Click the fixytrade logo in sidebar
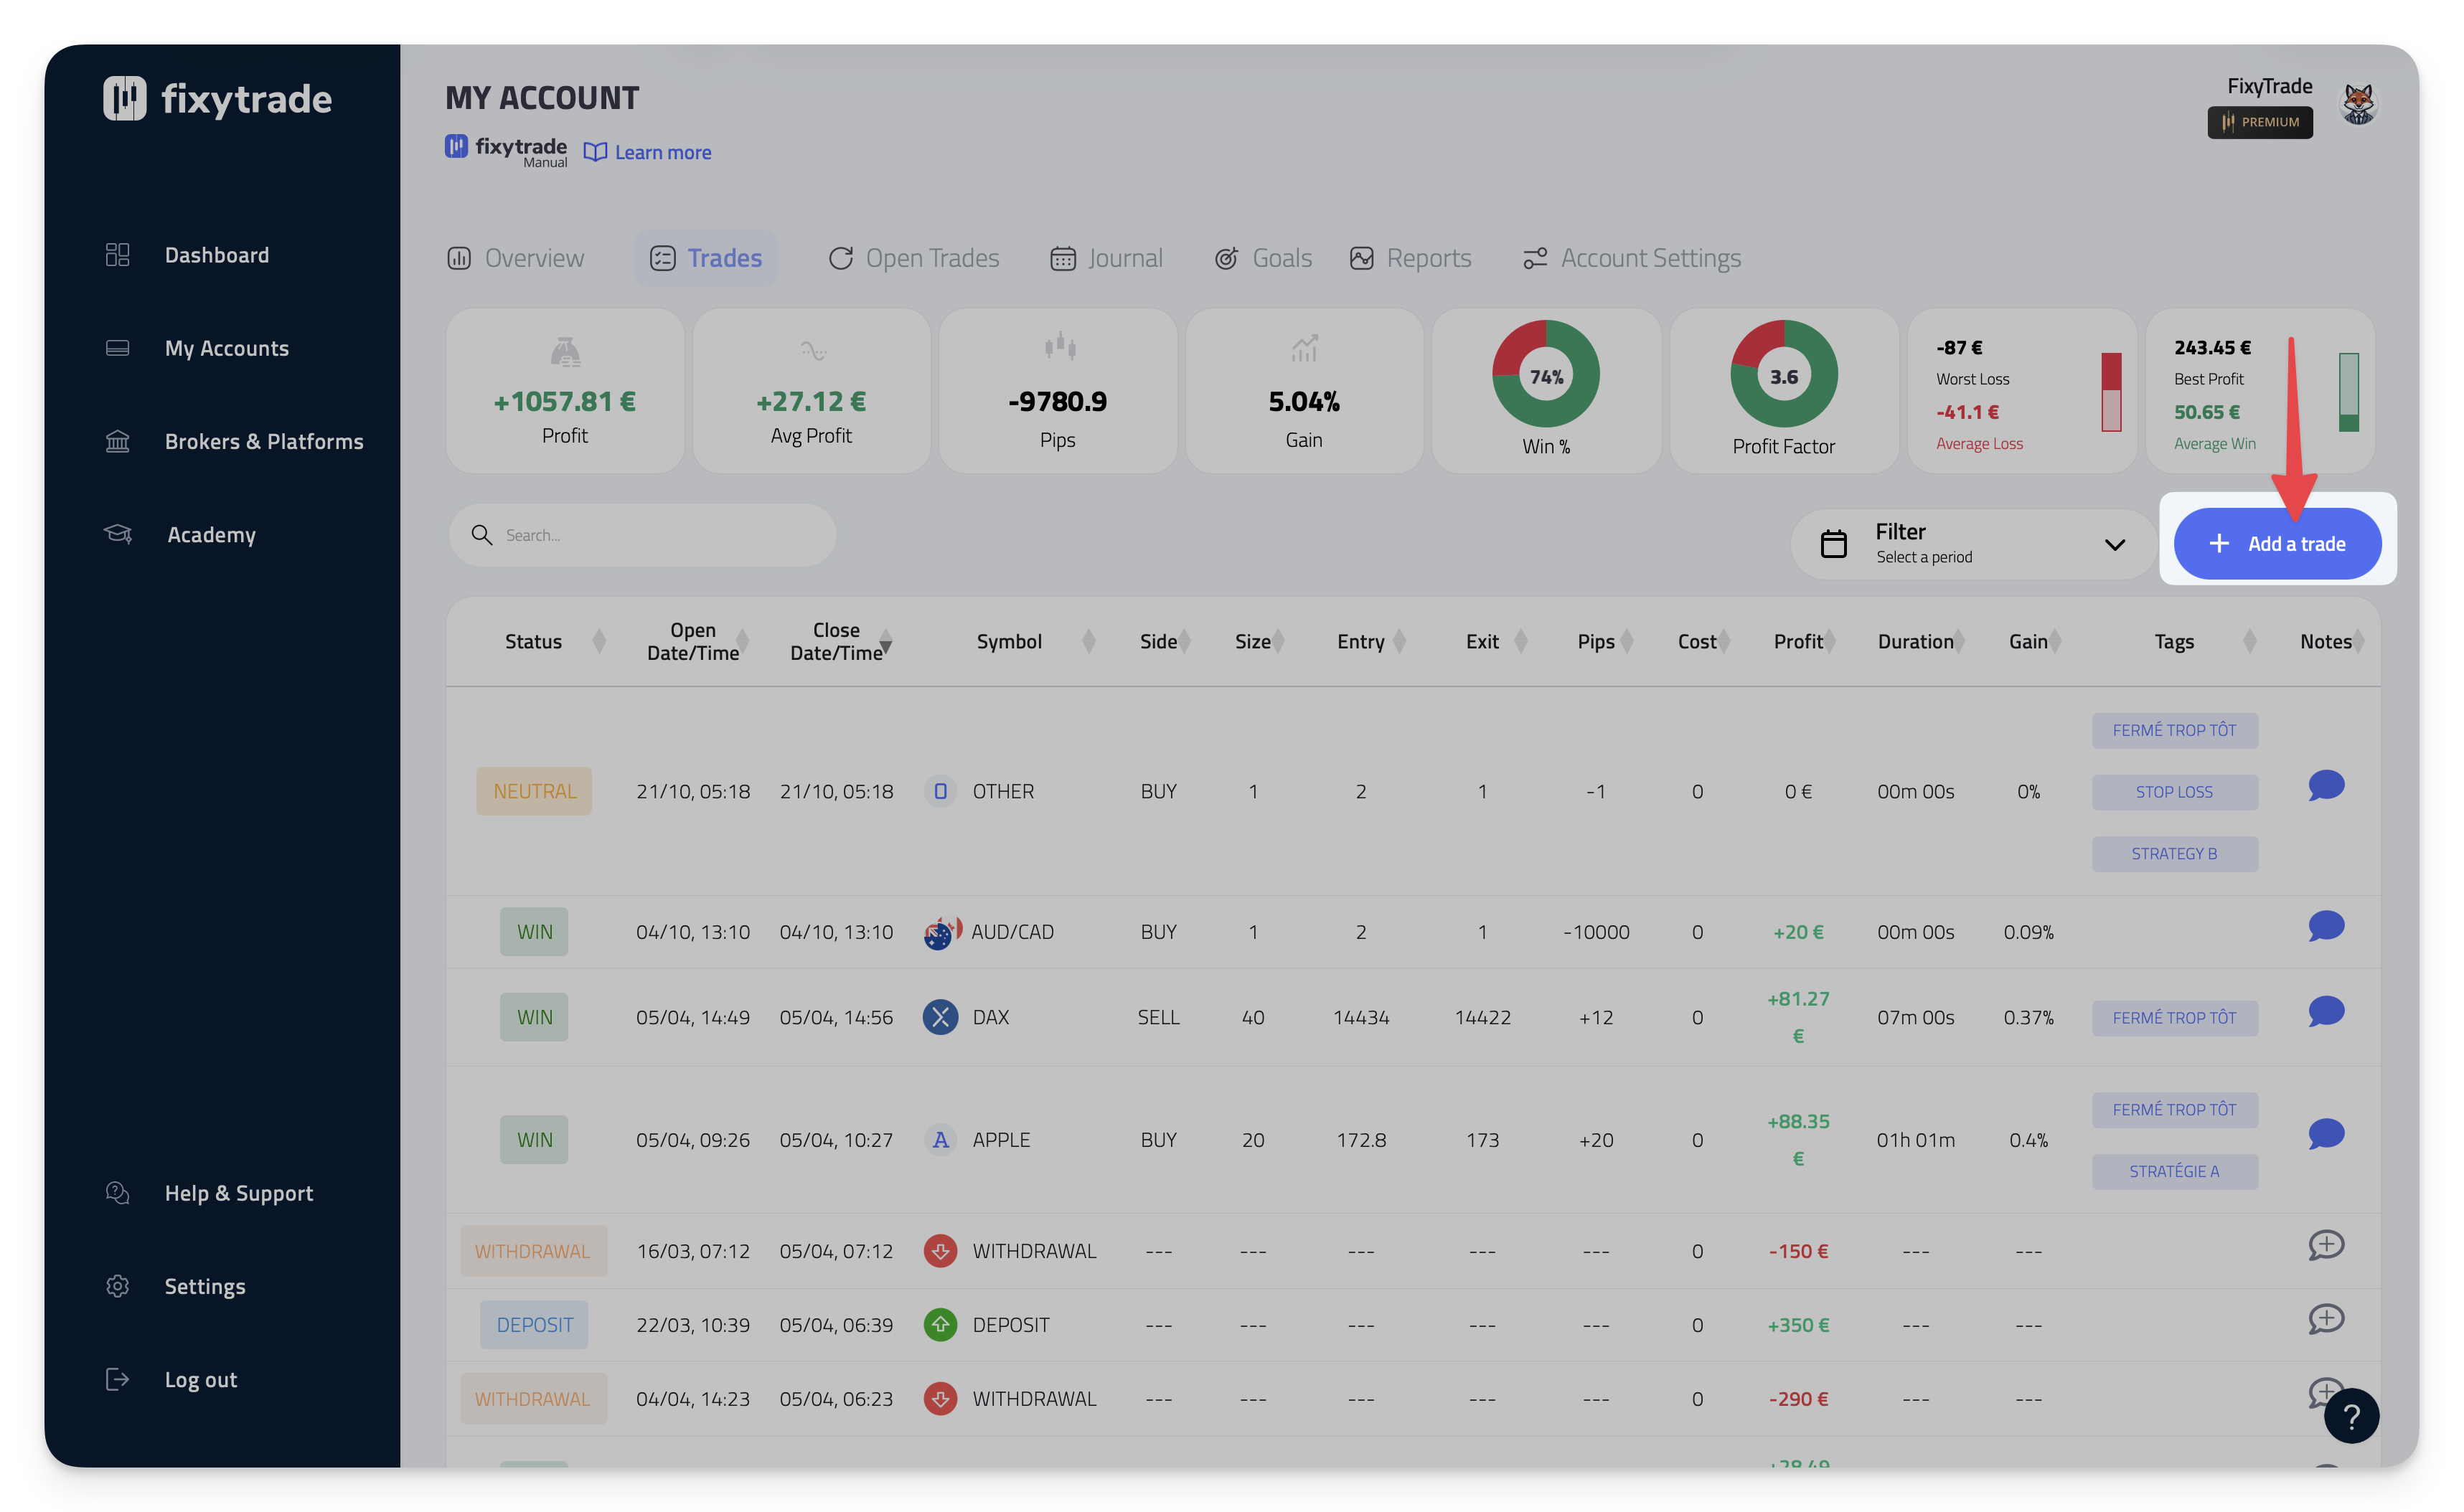2464x1512 pixels. [217, 99]
